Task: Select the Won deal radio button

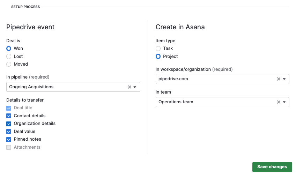Action: [9, 49]
